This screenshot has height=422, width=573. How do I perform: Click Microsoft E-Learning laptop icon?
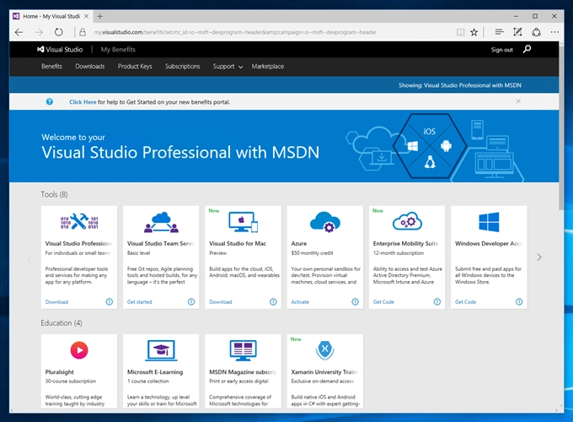click(161, 350)
